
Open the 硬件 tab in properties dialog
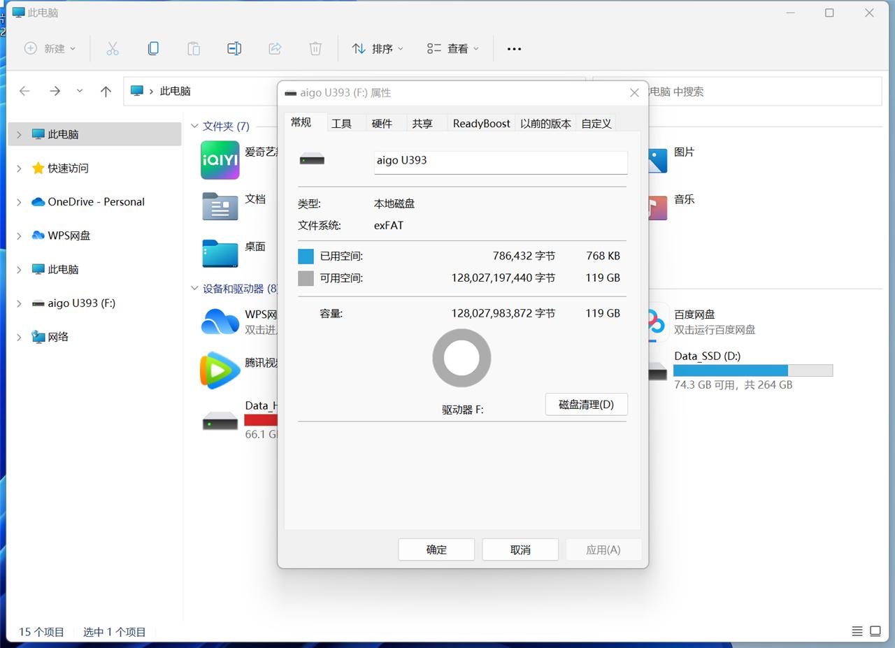point(382,123)
